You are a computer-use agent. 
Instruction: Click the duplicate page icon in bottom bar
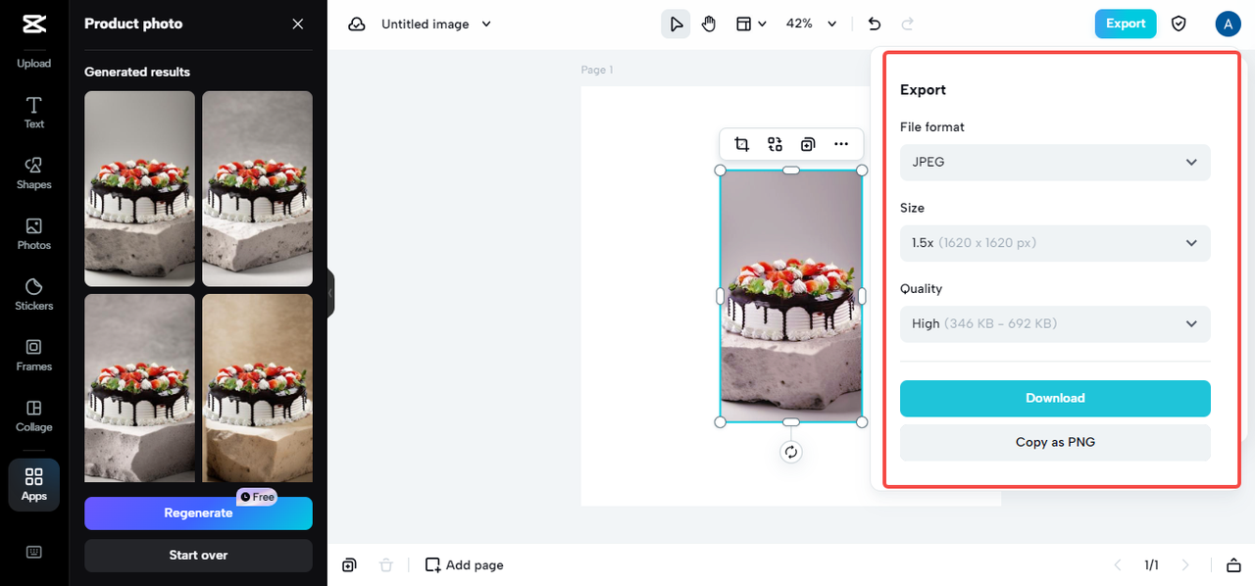pos(349,564)
